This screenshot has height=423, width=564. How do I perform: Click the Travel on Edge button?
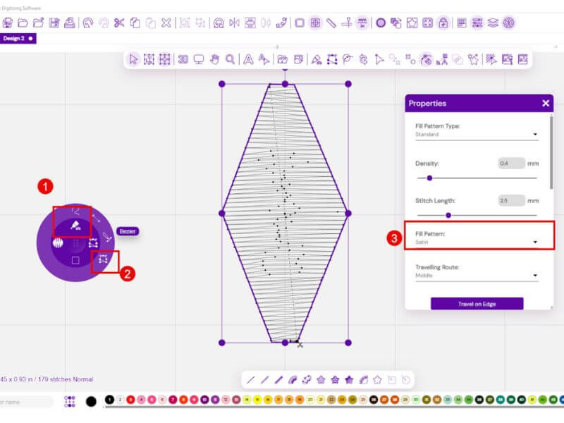pyautogui.click(x=477, y=304)
